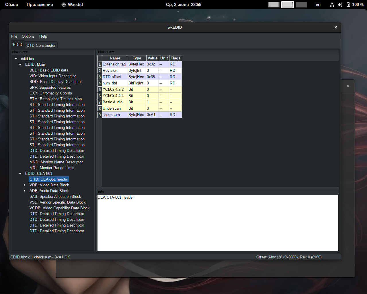Click the volume speaker icon

point(340,5)
